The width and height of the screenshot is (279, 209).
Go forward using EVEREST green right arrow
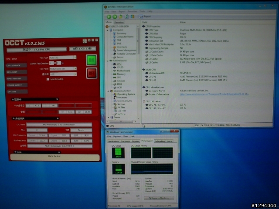tap(115, 17)
